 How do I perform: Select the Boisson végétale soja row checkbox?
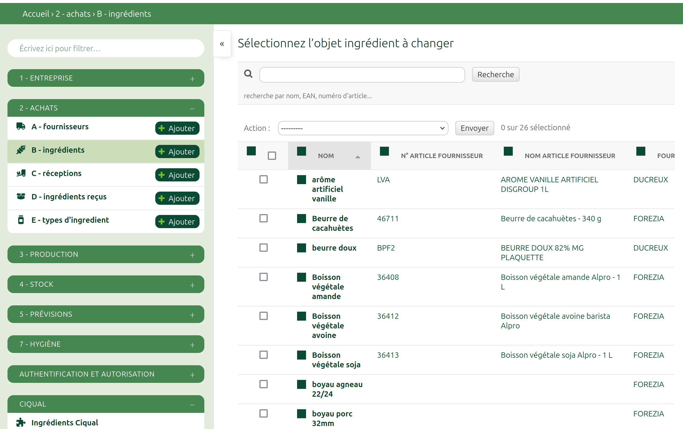[263, 355]
